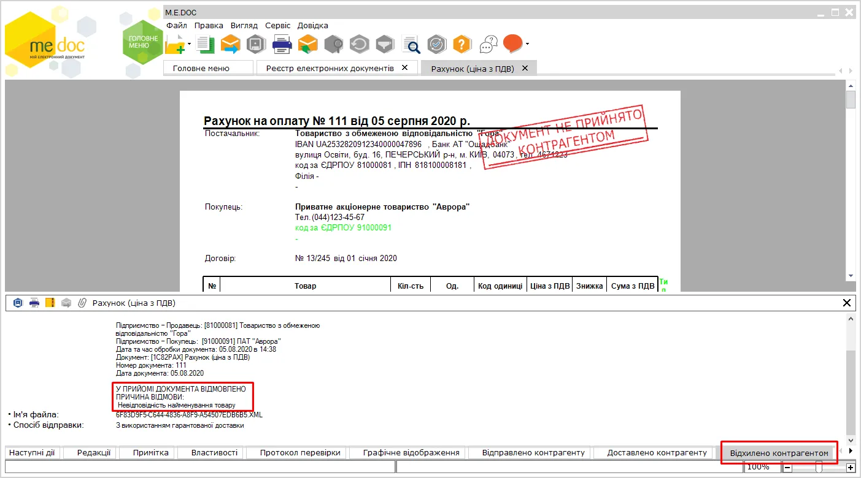Click document view scrollbar down arrow
This screenshot has width=861, height=478.
pyautogui.click(x=851, y=276)
